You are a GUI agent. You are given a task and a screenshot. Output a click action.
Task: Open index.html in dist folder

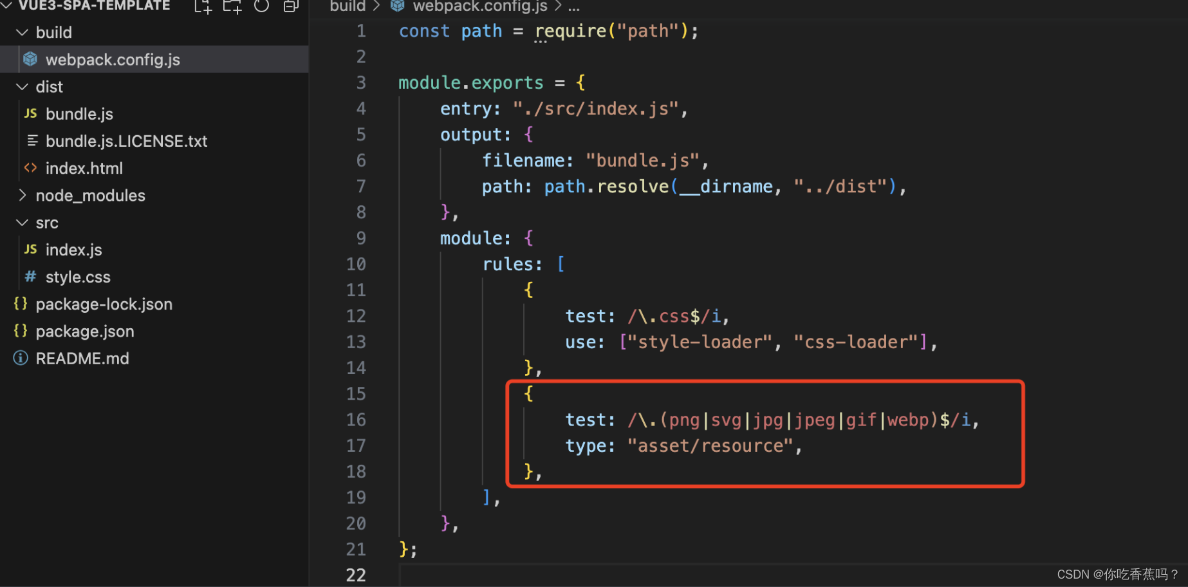pos(154,168)
